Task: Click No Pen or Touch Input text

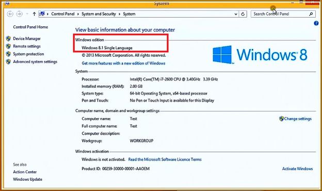Action: 172,101
